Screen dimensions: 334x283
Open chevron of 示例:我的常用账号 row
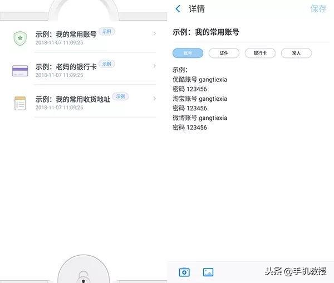(154, 33)
